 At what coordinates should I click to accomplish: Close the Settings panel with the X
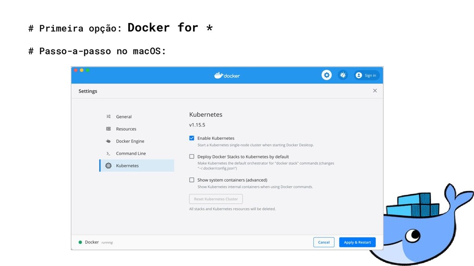pyautogui.click(x=375, y=91)
